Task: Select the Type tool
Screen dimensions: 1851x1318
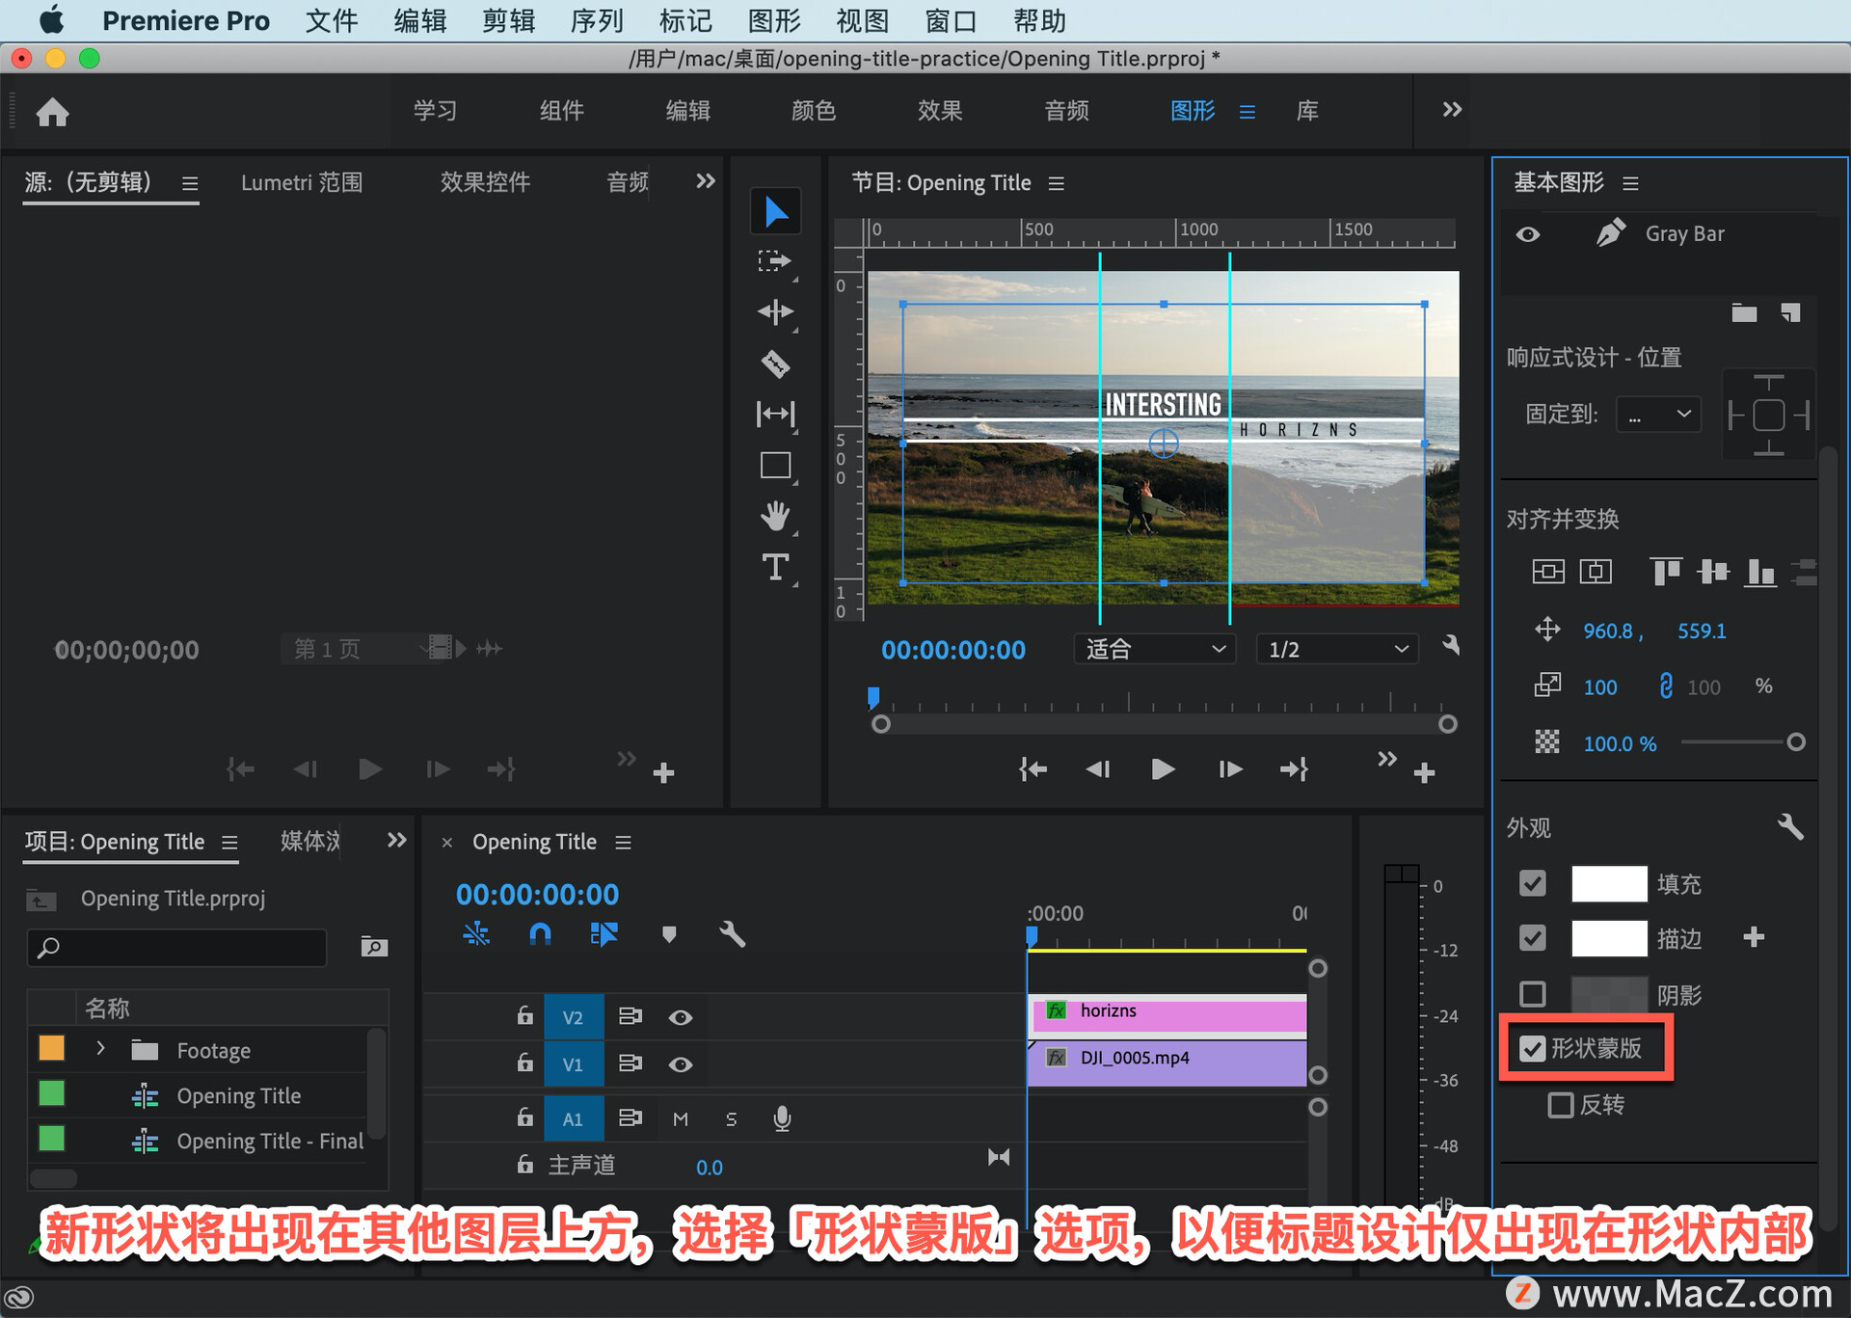Action: point(775,567)
